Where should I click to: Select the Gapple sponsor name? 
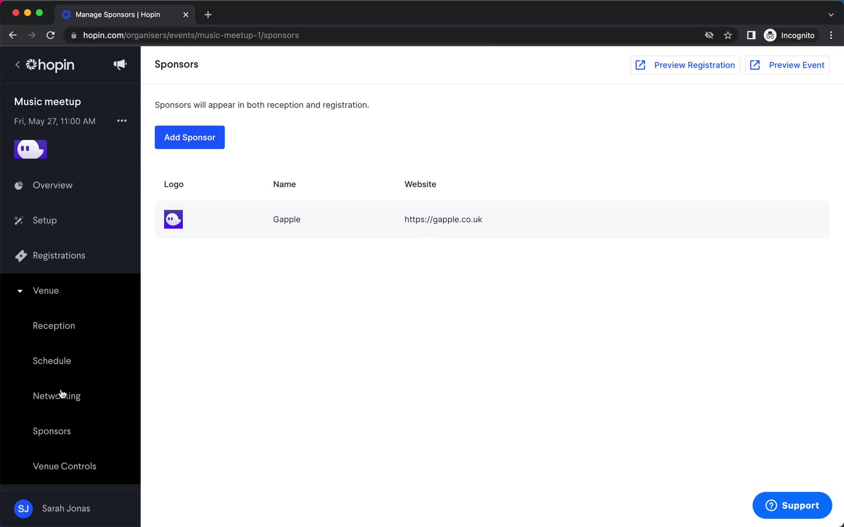(287, 219)
